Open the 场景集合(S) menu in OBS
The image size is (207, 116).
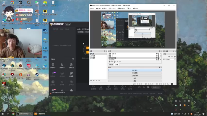tap(121, 8)
